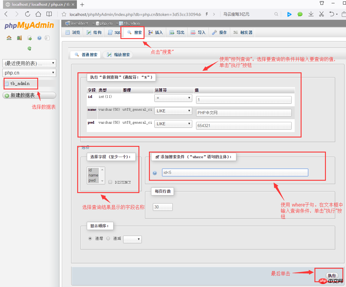Open the 搜索 search tab

(134, 32)
